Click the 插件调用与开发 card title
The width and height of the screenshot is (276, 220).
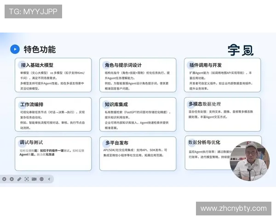(206, 65)
